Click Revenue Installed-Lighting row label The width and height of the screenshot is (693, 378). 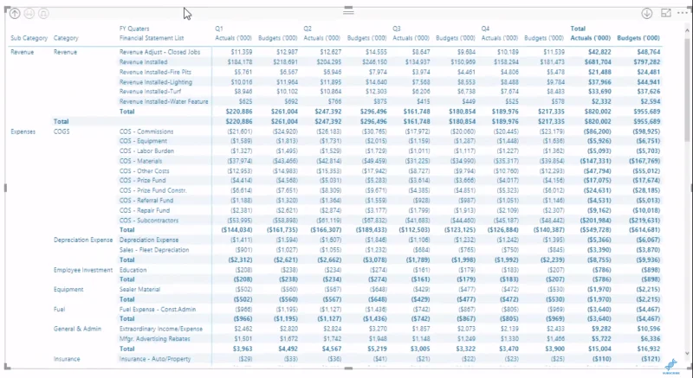(156, 82)
